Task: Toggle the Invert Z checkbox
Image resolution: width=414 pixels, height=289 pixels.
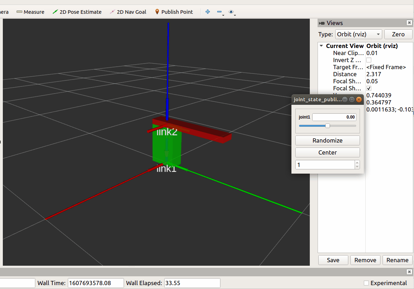Action: point(368,60)
